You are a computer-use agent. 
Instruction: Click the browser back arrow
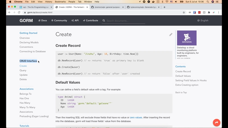[9, 13]
